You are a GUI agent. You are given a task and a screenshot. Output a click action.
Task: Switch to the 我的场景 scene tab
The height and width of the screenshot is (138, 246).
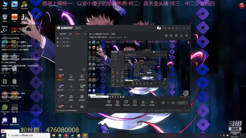point(63,34)
